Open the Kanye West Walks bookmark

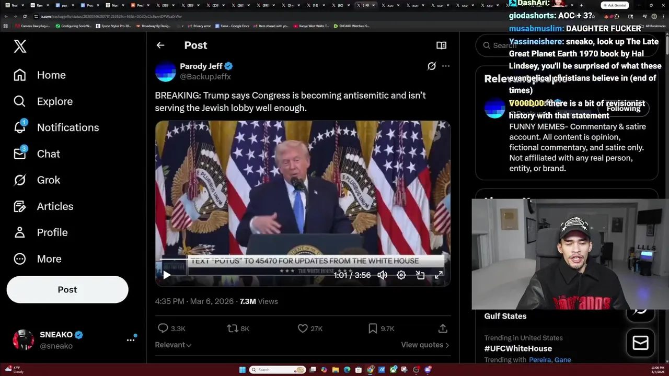tap(312, 26)
